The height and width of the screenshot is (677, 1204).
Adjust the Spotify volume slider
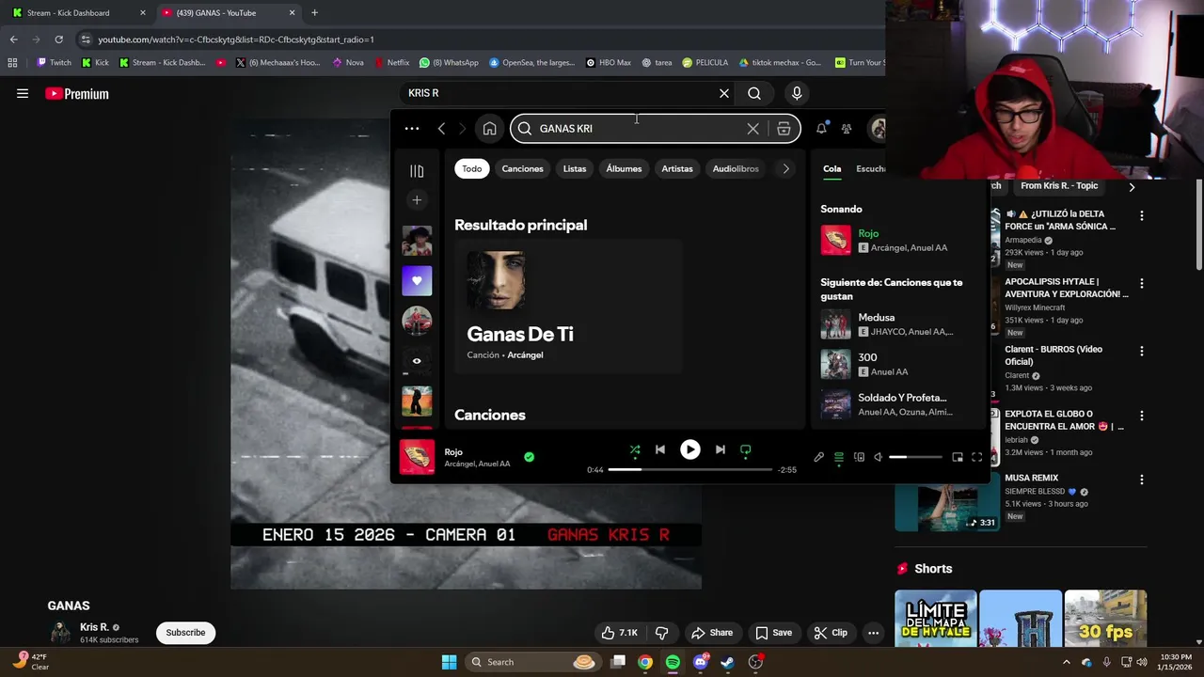click(x=915, y=457)
